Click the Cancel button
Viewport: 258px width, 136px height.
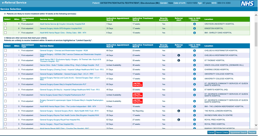pyautogui.click(x=211, y=132)
